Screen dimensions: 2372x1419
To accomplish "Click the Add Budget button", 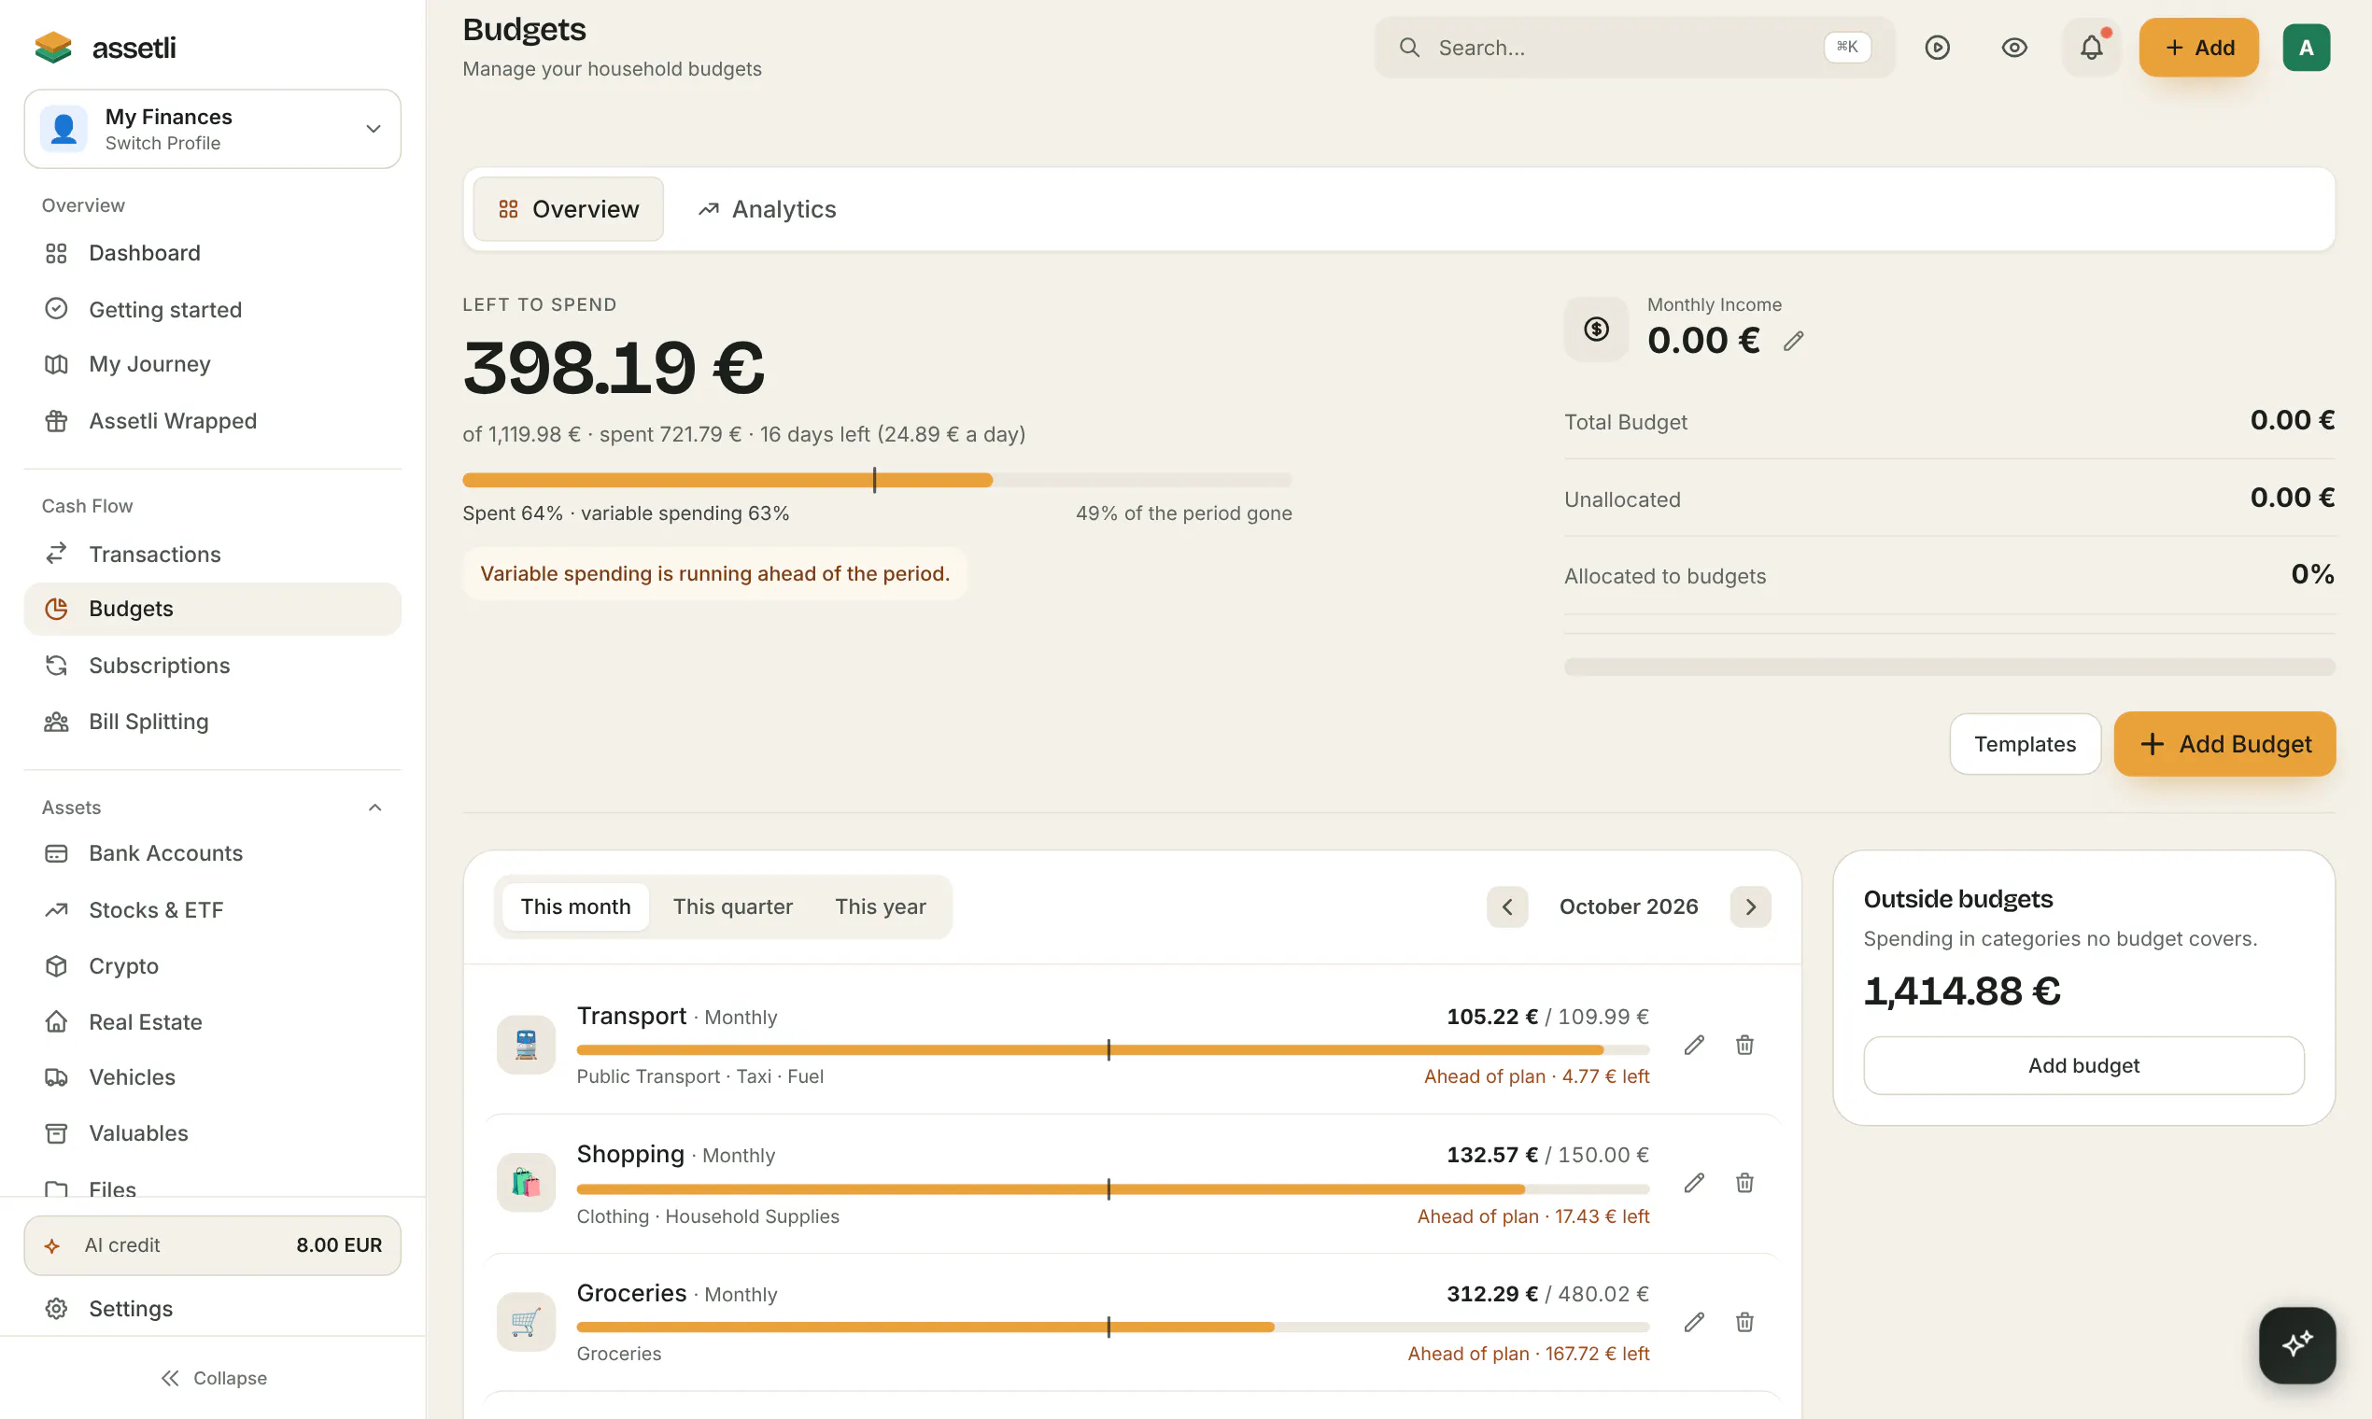I will tap(2224, 744).
